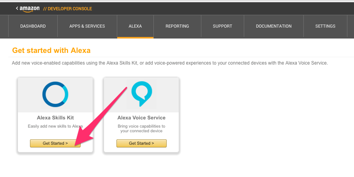Click the Developer Console header text
The height and width of the screenshot is (177, 354).
[x=67, y=9]
